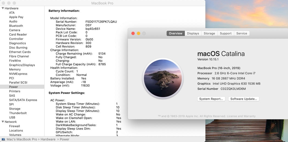Open Graphics/Displays hardware entry
The image size is (288, 142).
22,65
